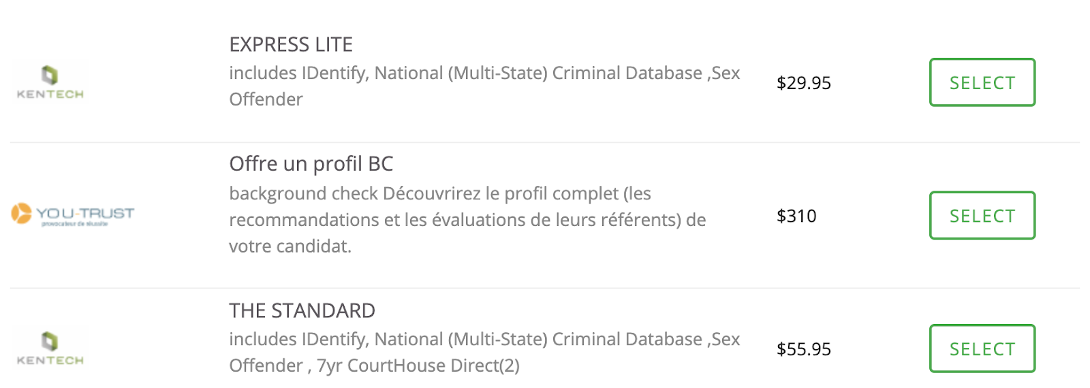Click the KENTECH wordmark in The Standard row

point(50,361)
